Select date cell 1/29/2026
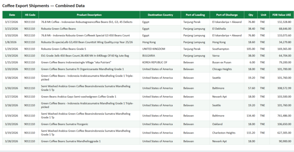Image resolution: width=294 pixels, height=152 pixels. [x=11, y=49]
